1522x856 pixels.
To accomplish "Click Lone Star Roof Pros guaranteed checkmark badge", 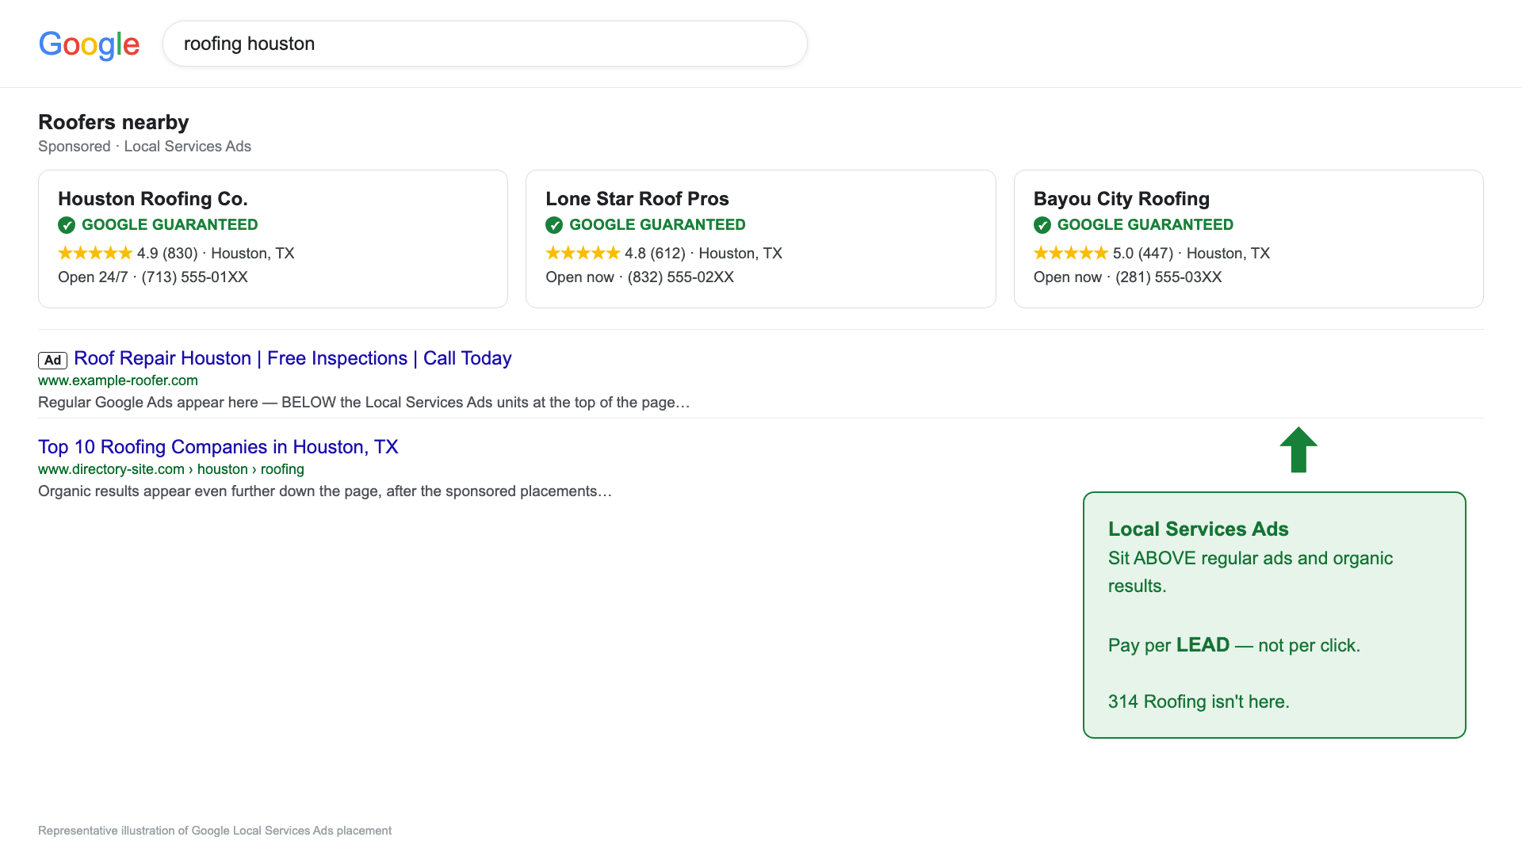I will point(554,225).
